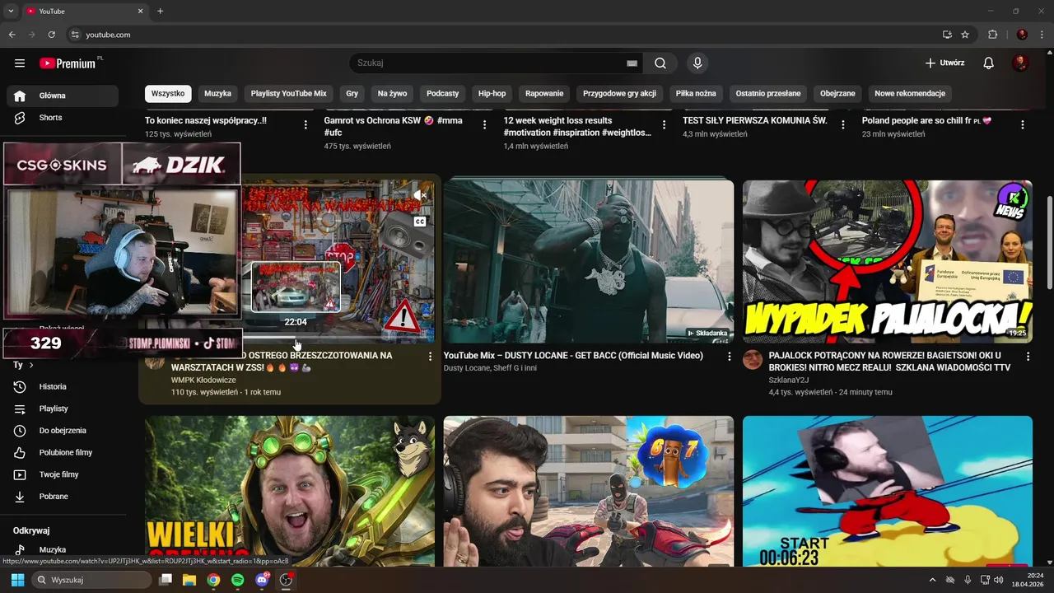This screenshot has width=1054, height=593.
Task: Click the 'Gamrot vs Ochrona KSW' title
Action: point(394,126)
